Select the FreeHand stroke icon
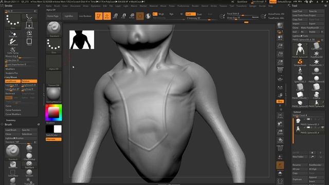Screen dimensions: 329x185 click(x=13, y=42)
